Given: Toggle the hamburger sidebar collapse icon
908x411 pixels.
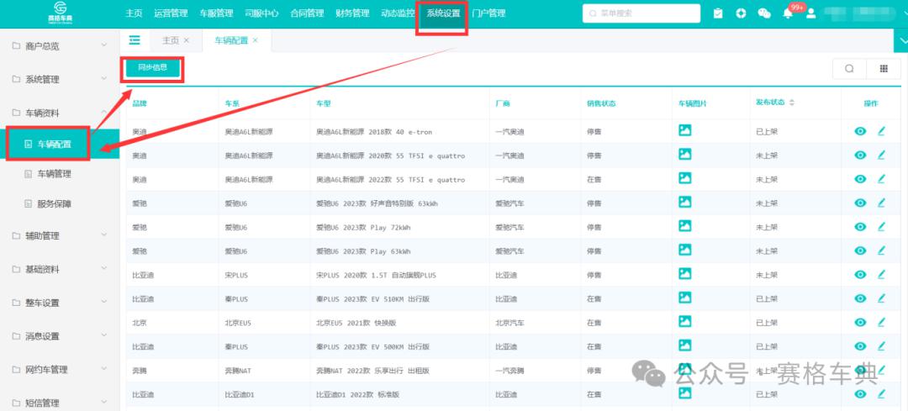Looking at the screenshot, I should 135,40.
